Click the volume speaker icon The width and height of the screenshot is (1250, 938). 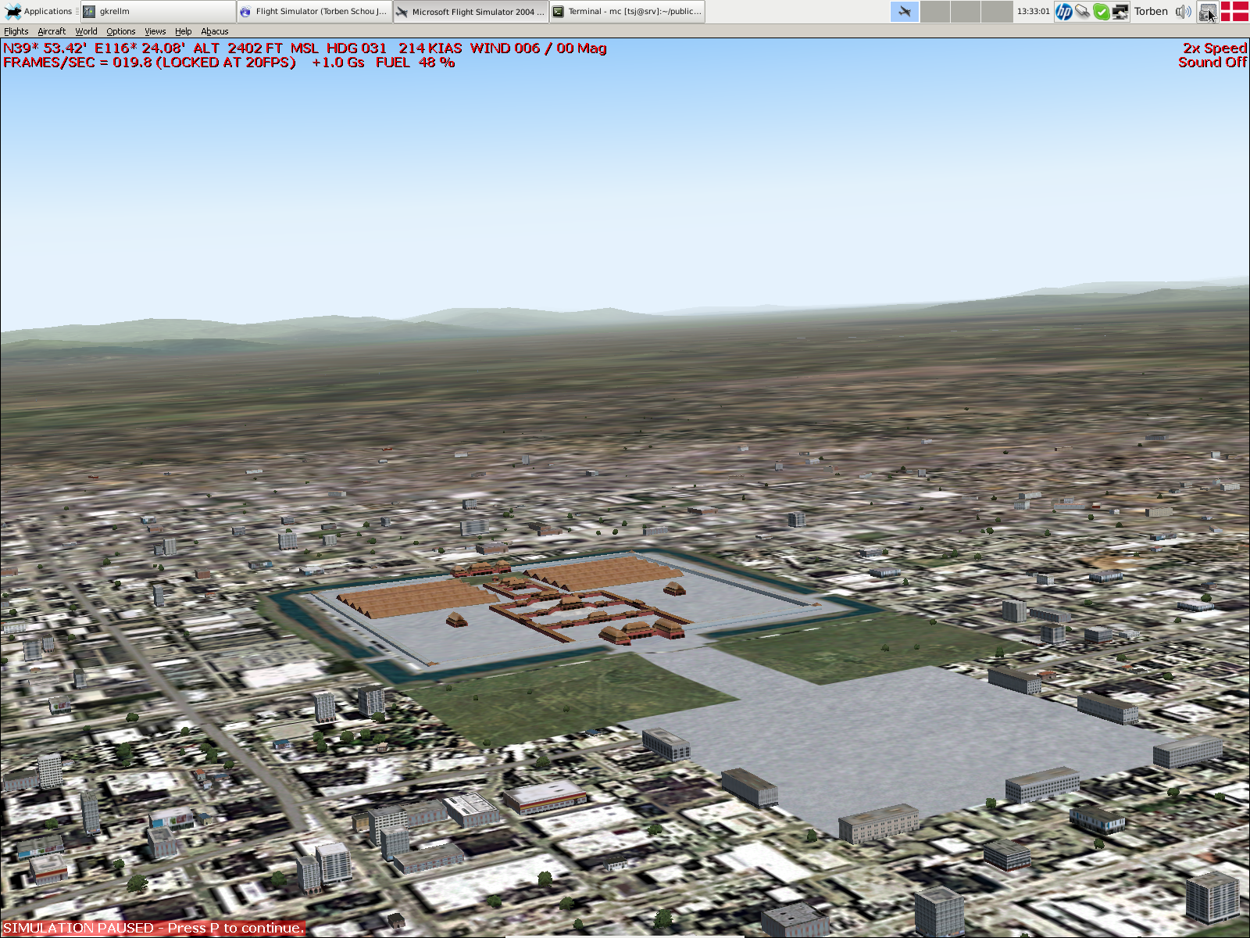click(x=1183, y=11)
